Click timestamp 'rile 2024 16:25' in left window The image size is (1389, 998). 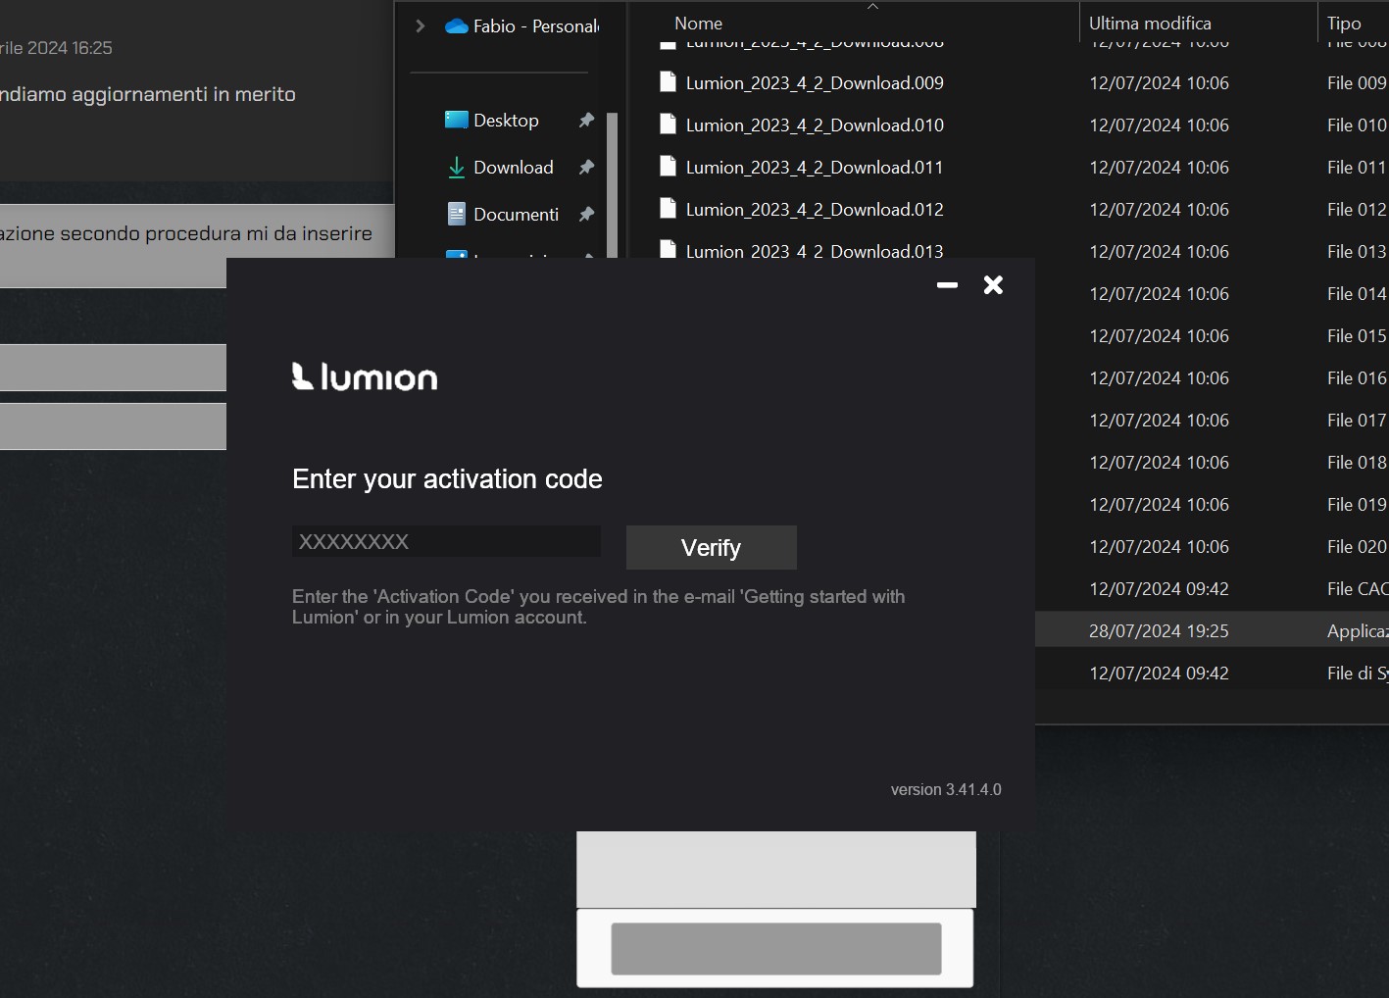pyautogui.click(x=56, y=48)
